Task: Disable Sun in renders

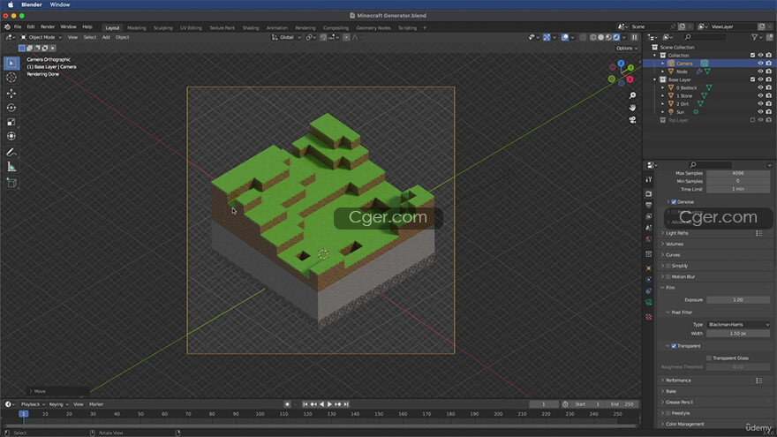Action: click(x=768, y=112)
